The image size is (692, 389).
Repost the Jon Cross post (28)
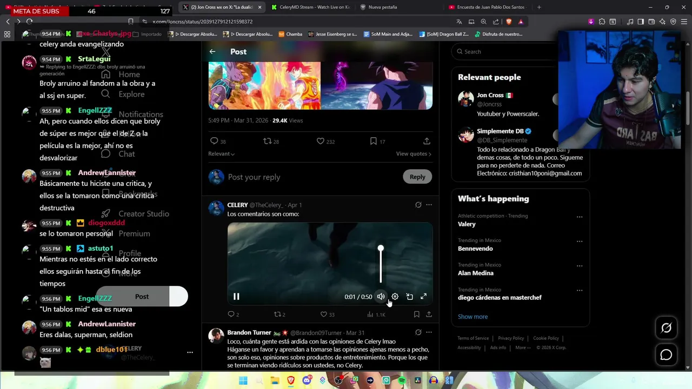pos(271,141)
